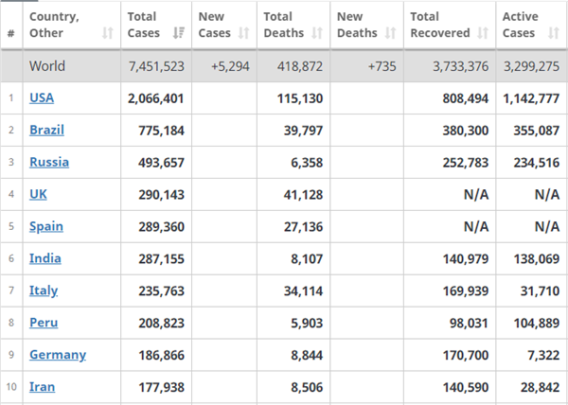Follow the Russia link

49,162
